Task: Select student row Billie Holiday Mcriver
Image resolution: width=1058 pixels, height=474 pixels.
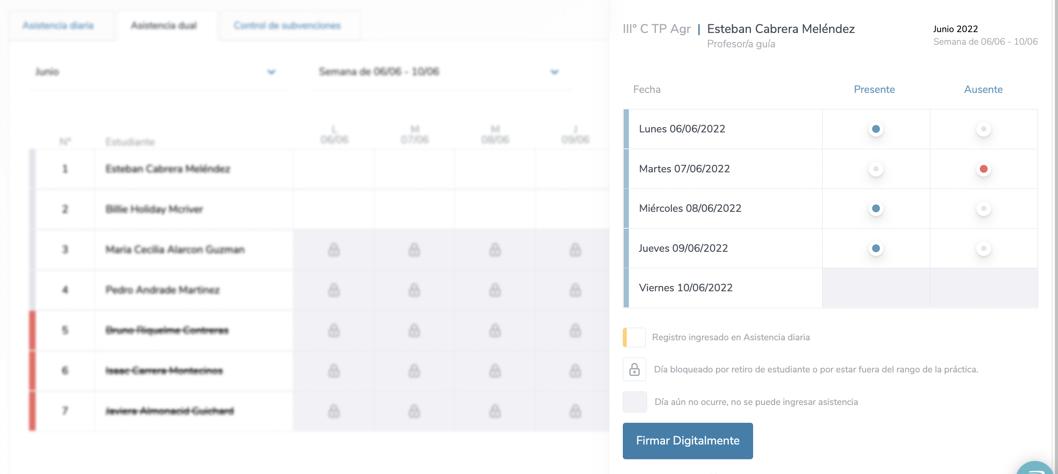Action: (154, 209)
